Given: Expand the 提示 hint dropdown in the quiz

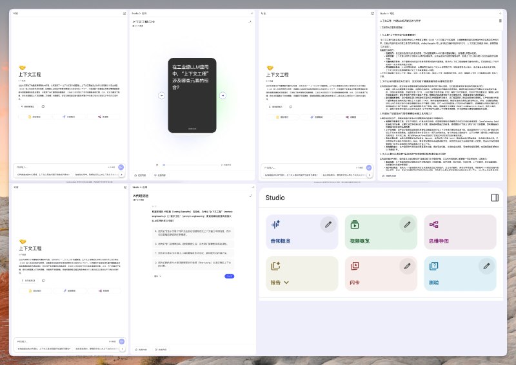Looking at the screenshot, I should (157, 276).
